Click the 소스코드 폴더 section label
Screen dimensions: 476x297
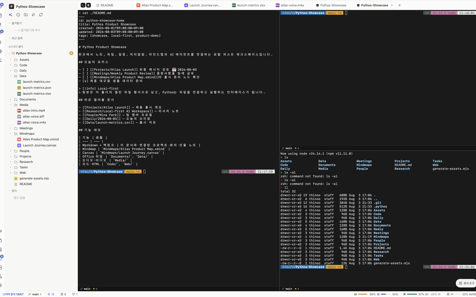point(16,47)
